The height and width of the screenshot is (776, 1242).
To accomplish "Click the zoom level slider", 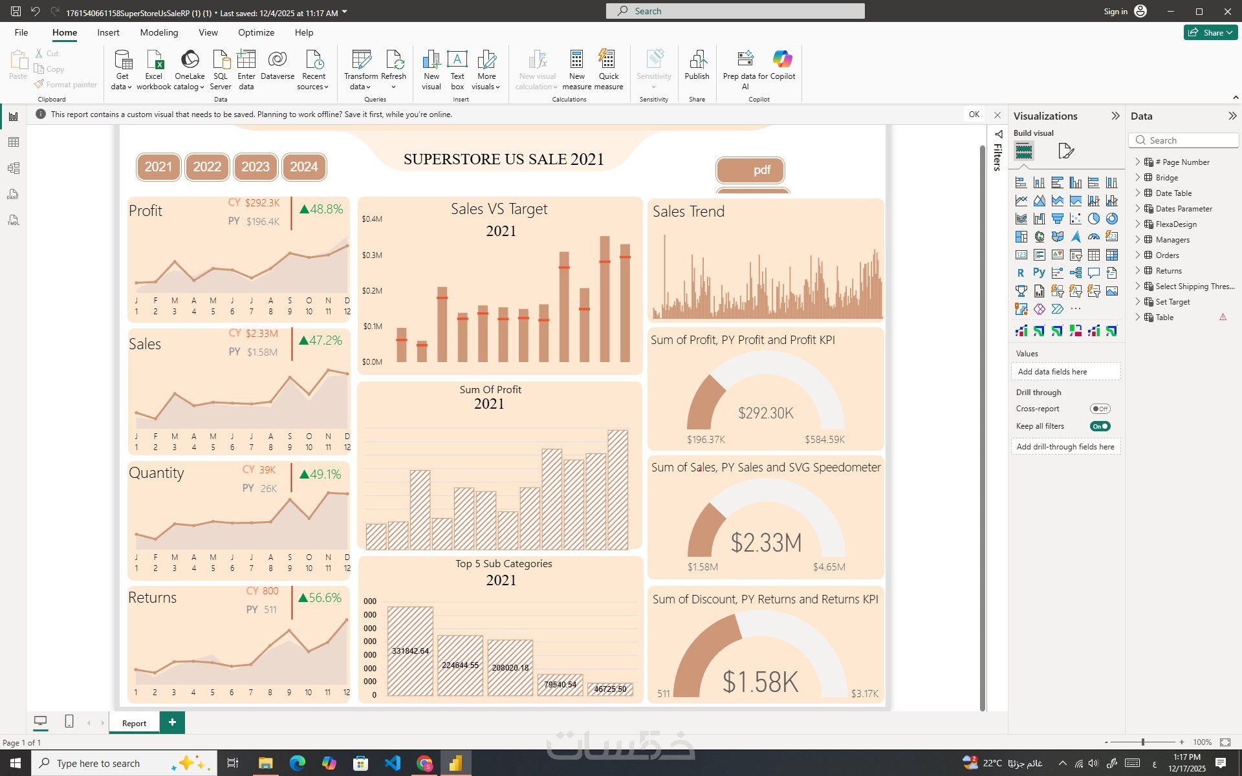I will click(1143, 742).
